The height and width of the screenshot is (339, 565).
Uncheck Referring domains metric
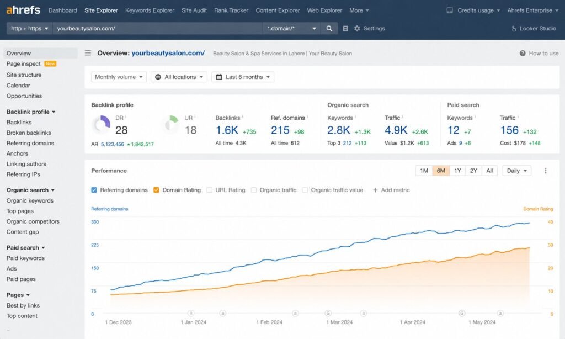point(94,190)
